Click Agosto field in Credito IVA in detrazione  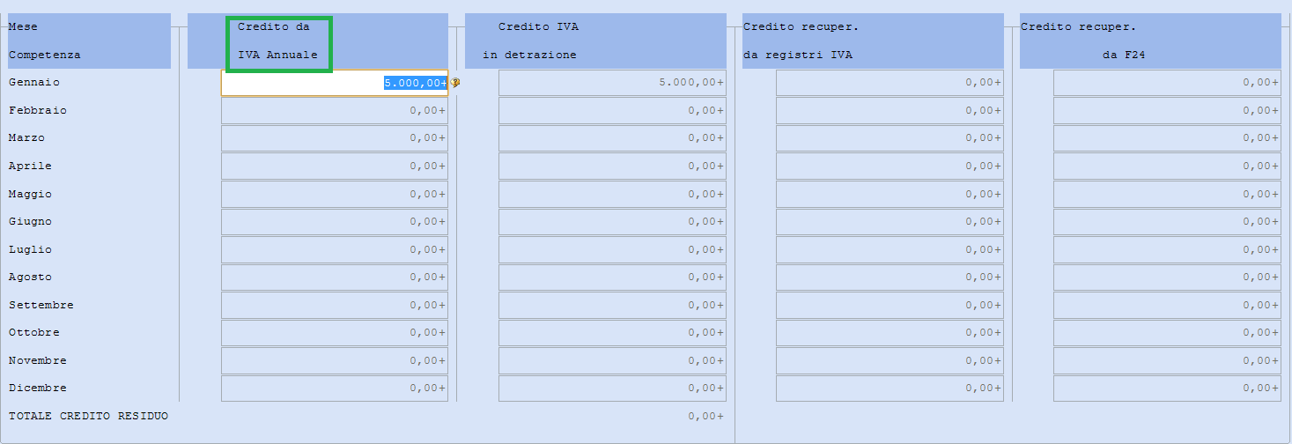click(612, 277)
